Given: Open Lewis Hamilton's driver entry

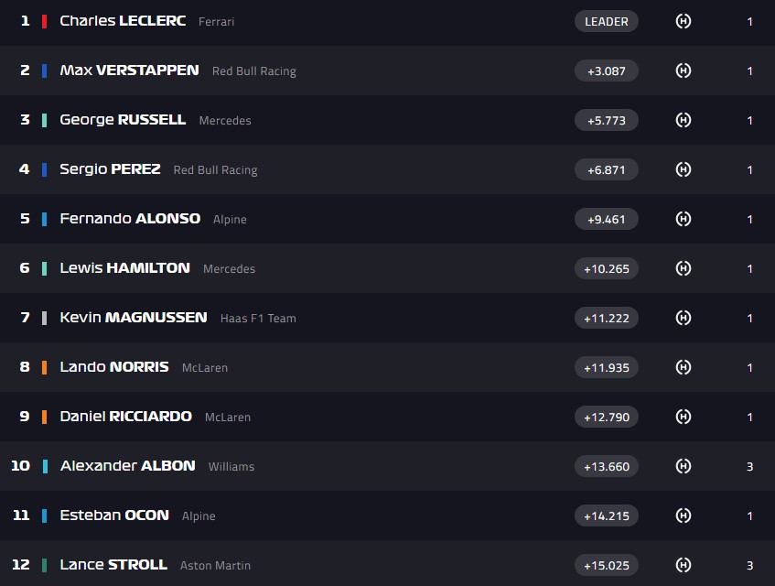Looking at the screenshot, I should tap(124, 268).
